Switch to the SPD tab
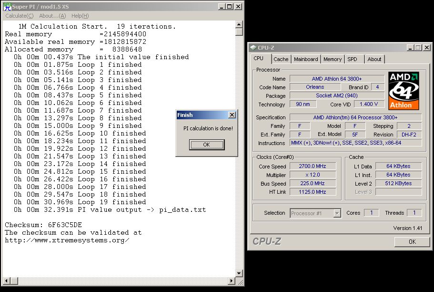This screenshot has height=292, width=434. tap(353, 59)
